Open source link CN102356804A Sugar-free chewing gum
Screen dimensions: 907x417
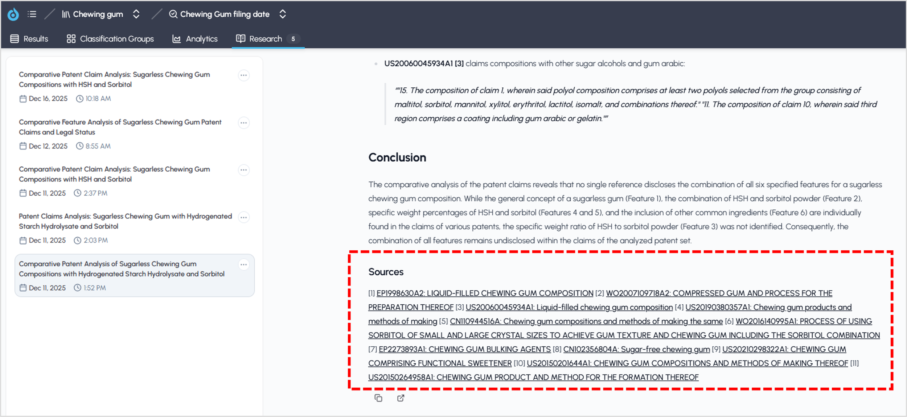click(x=636, y=349)
